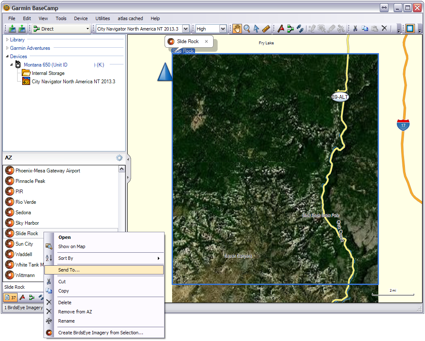Click the 89-ALT road shield on map
The height and width of the screenshot is (341, 425).
pos(340,97)
